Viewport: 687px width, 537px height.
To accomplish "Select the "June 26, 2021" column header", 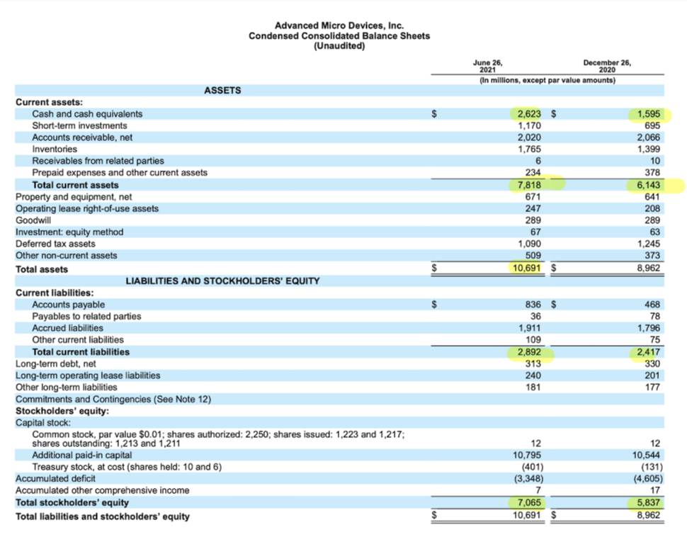I will pyautogui.click(x=488, y=66).
